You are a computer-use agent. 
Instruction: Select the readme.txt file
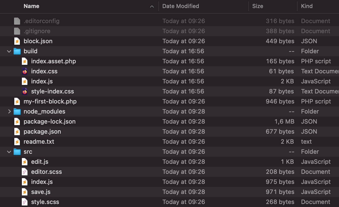[x=39, y=142]
